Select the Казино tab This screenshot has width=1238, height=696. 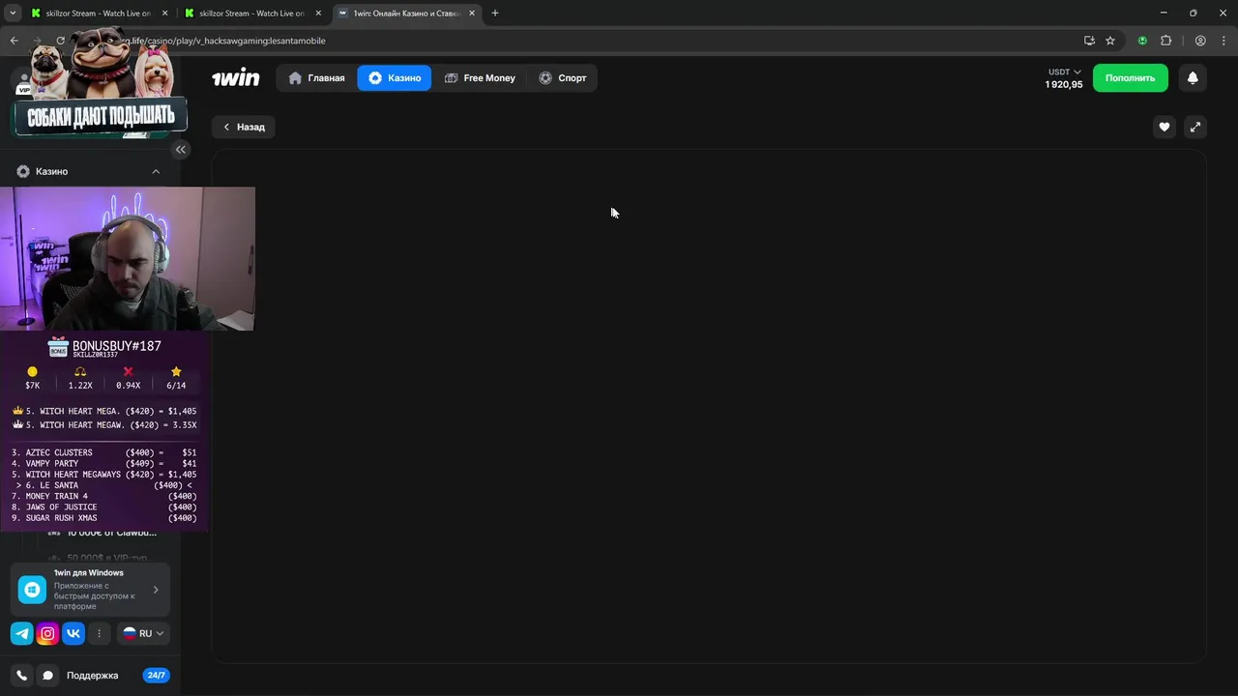395,78
